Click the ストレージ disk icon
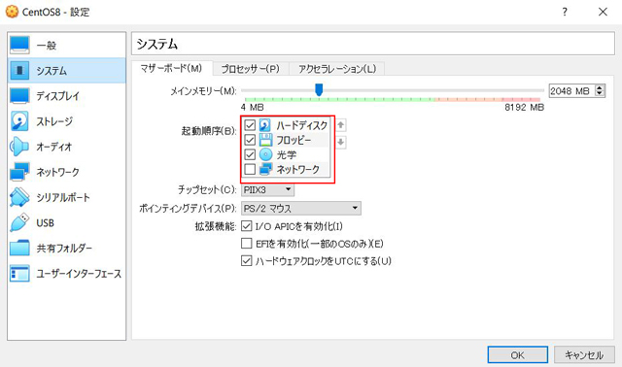 coord(19,121)
